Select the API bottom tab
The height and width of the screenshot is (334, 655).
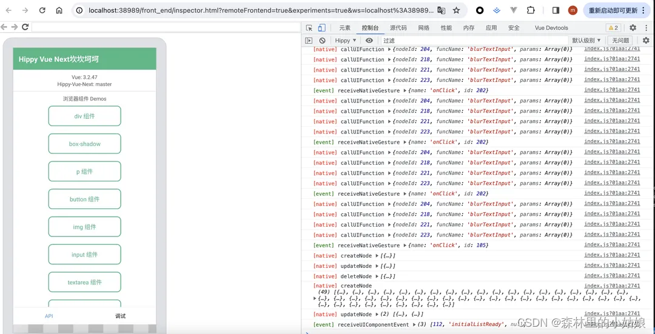pyautogui.click(x=49, y=316)
